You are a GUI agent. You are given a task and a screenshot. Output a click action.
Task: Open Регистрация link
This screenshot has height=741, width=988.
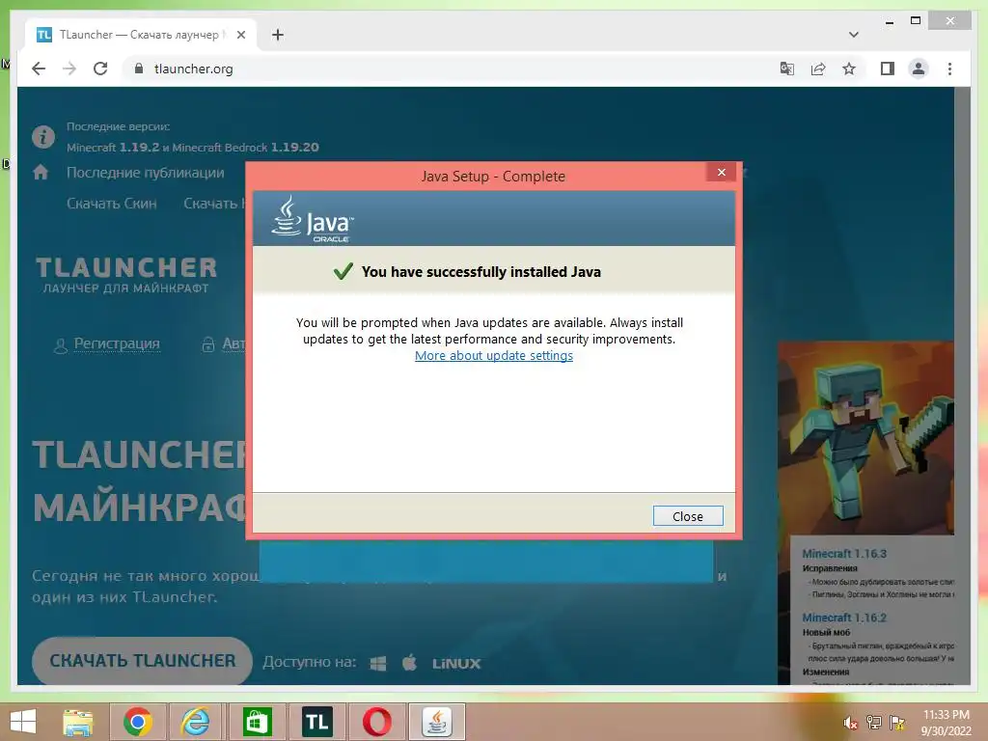click(117, 343)
